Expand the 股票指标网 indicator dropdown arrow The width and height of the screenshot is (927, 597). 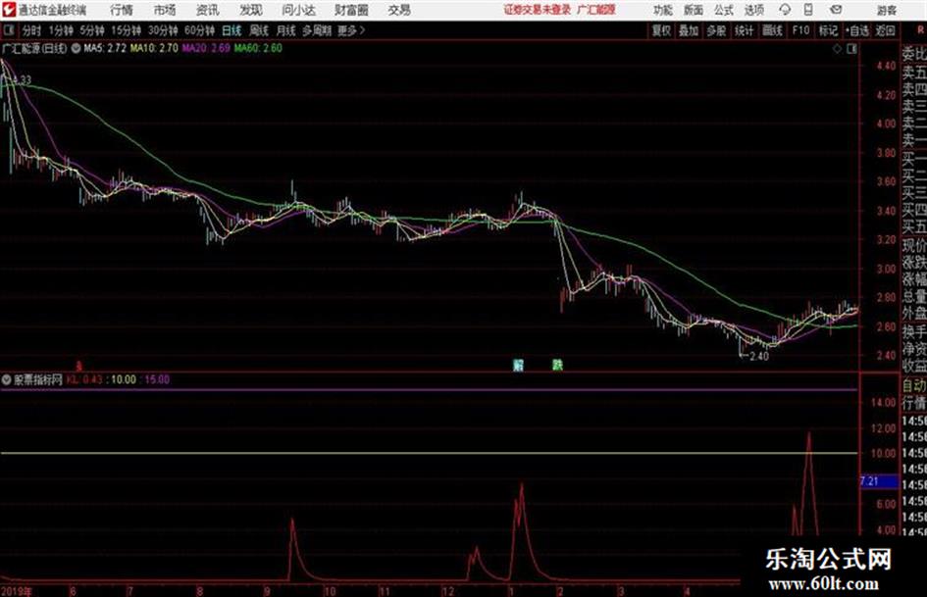pos(7,380)
